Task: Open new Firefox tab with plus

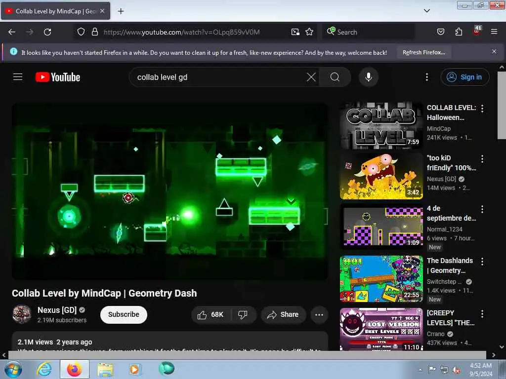Action: pos(121,11)
